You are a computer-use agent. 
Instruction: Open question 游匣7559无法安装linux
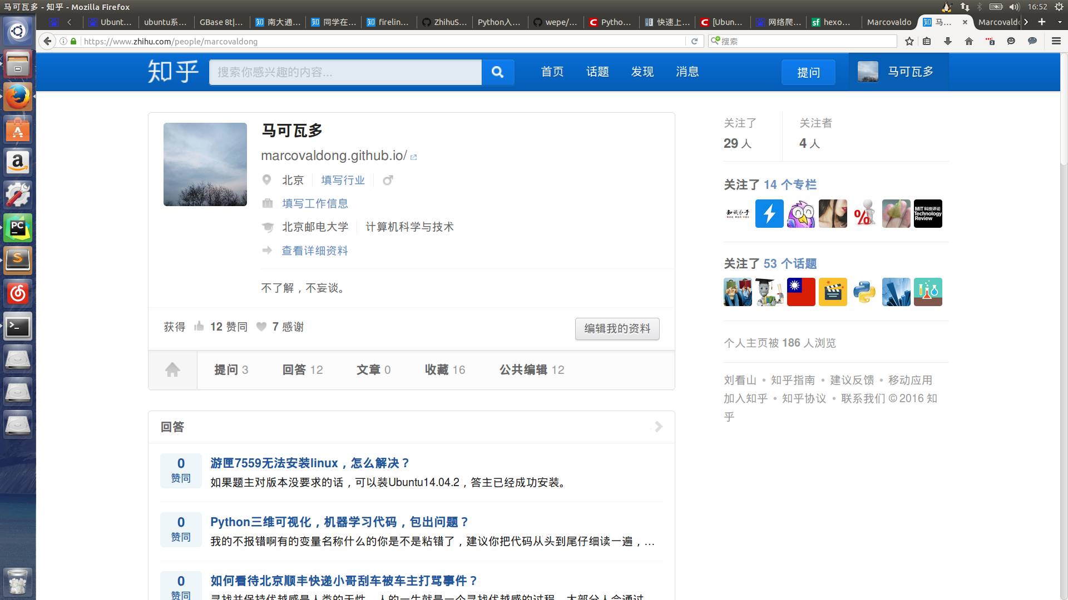(x=310, y=463)
